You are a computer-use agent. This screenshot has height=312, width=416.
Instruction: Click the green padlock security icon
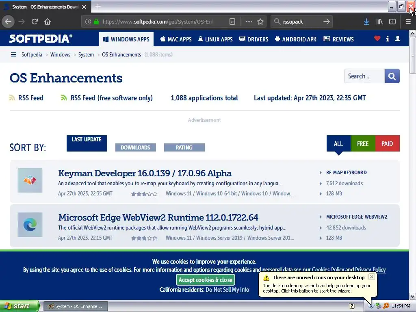96,22
